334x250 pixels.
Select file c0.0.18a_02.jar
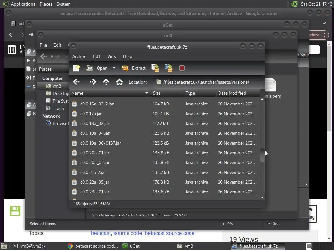click(x=165, y=123)
